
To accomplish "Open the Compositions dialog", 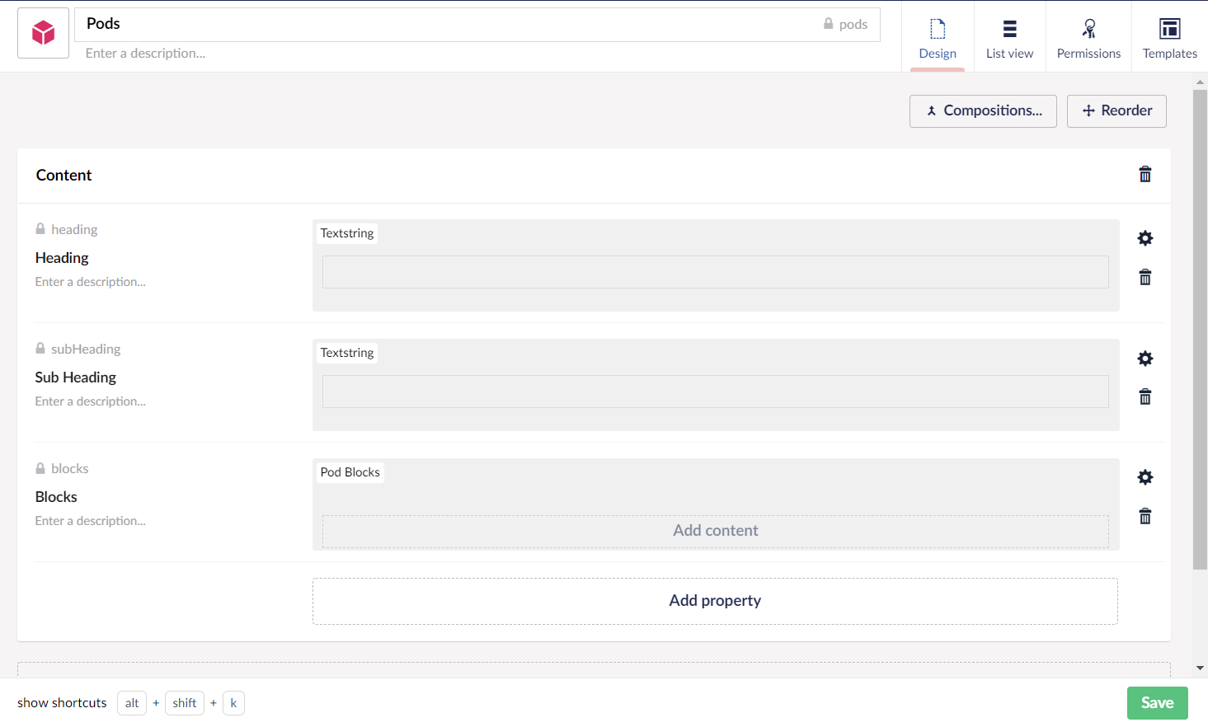I will pos(983,110).
